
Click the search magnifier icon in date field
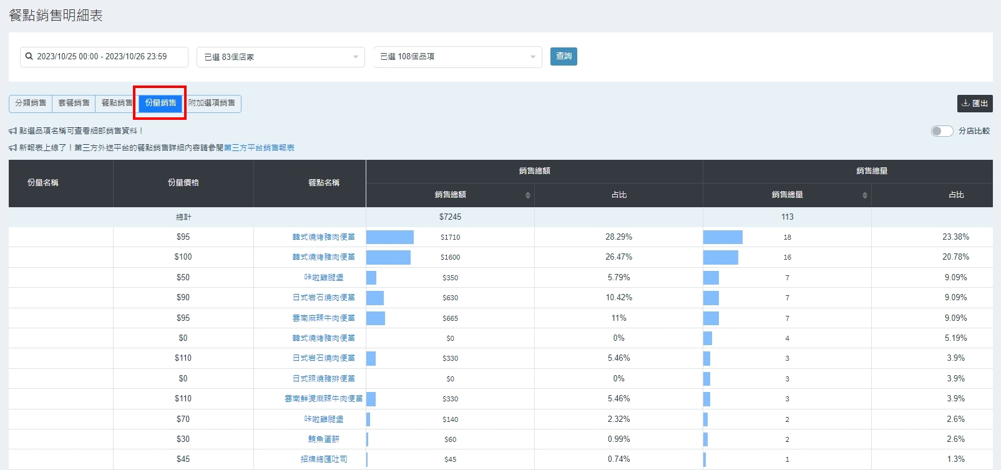tap(29, 56)
